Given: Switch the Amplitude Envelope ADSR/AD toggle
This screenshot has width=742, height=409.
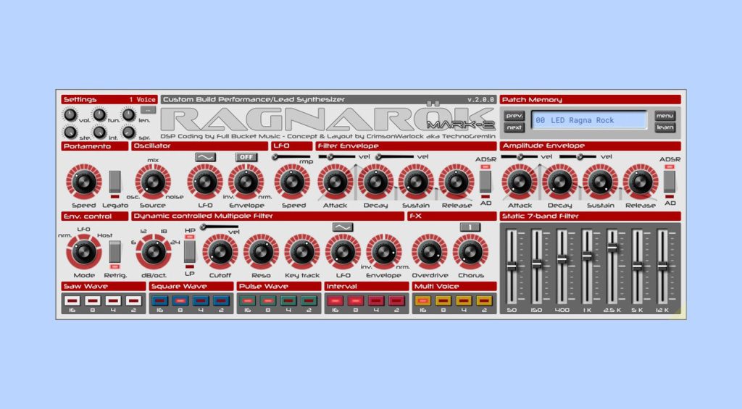Looking at the screenshot, I should 670,181.
